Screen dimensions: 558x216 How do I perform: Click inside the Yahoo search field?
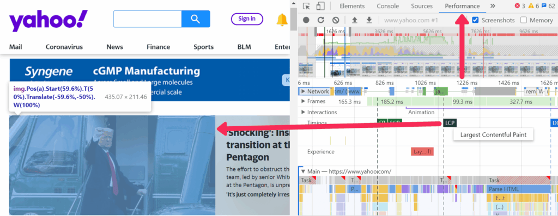click(x=147, y=19)
